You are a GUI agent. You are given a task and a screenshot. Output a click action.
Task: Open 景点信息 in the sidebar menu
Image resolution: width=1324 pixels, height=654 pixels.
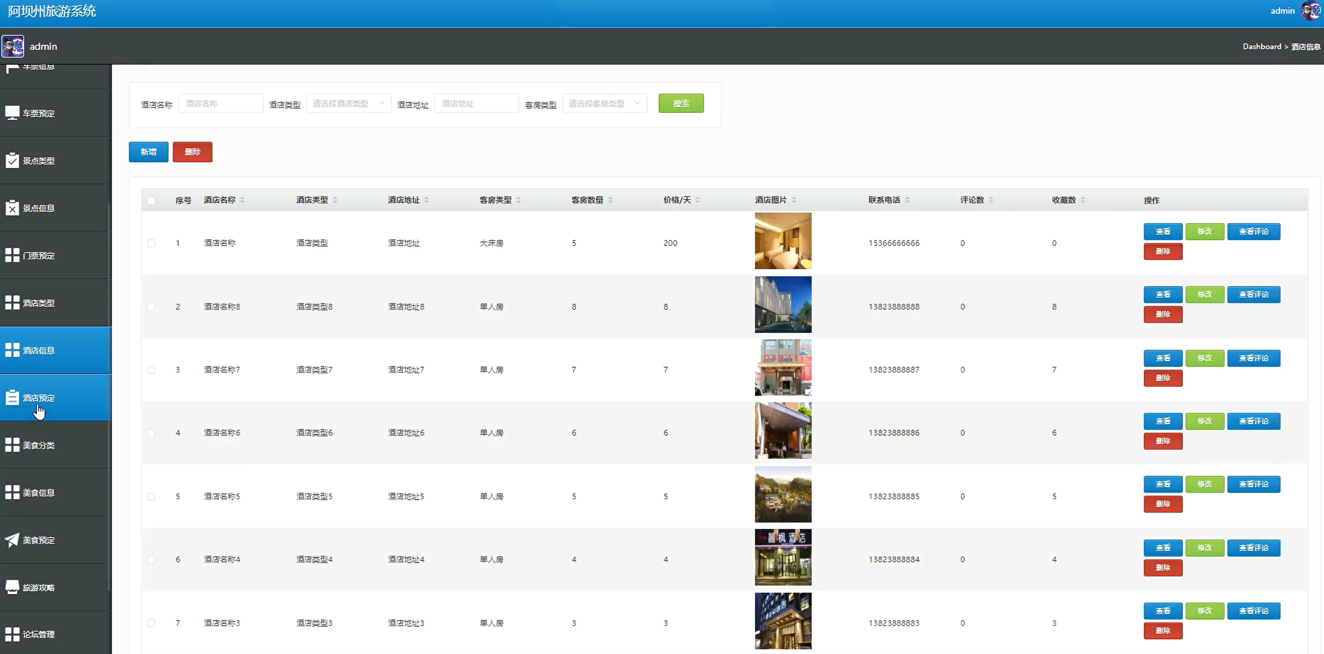[x=56, y=208]
